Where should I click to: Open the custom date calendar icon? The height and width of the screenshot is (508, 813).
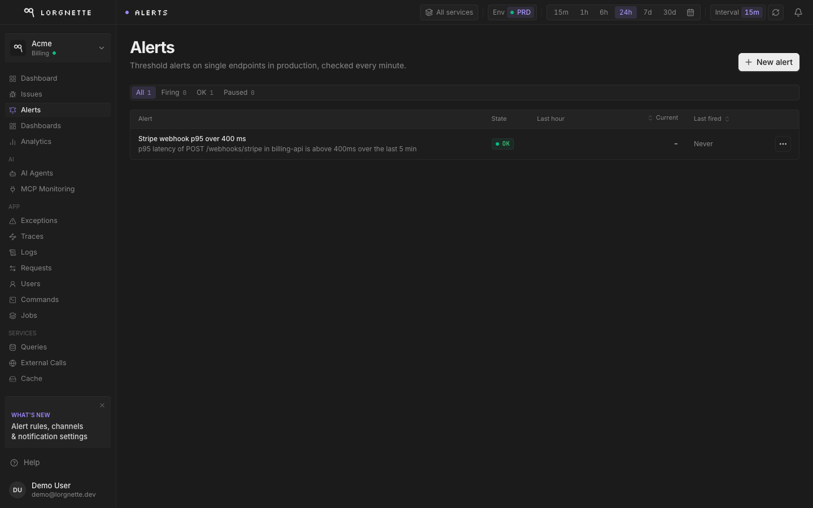690,12
